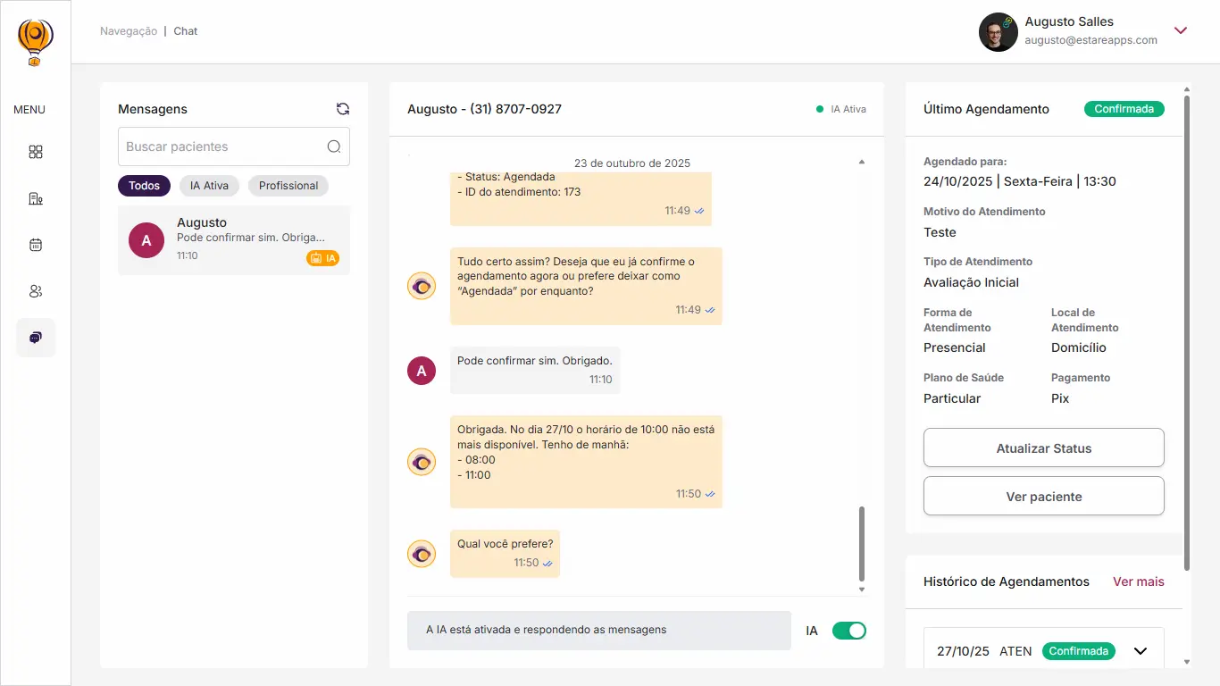Open the patients icon in sidebar
Image resolution: width=1220 pixels, height=686 pixels.
[x=36, y=291]
